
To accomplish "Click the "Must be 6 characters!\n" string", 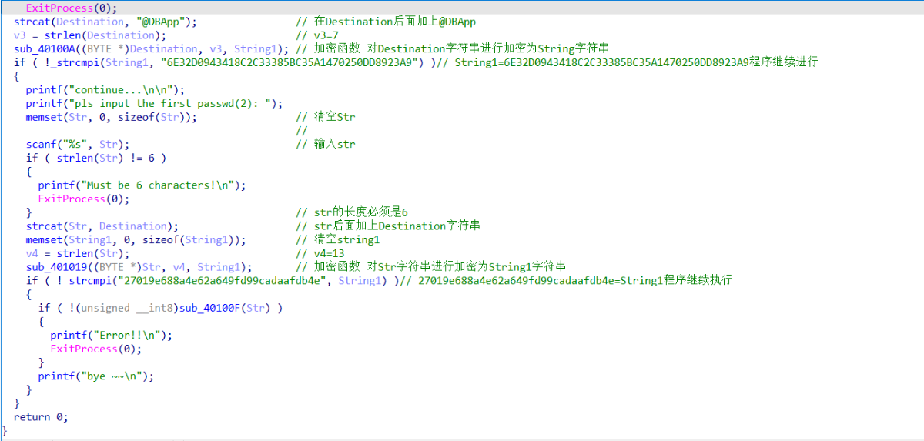I will tap(158, 185).
